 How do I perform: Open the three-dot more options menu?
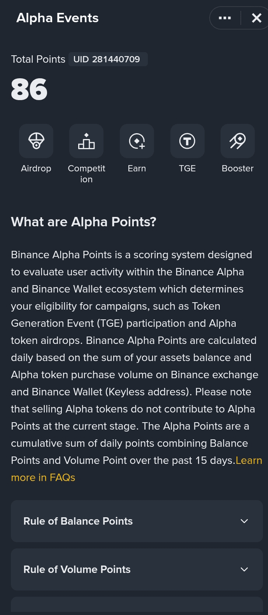point(225,18)
